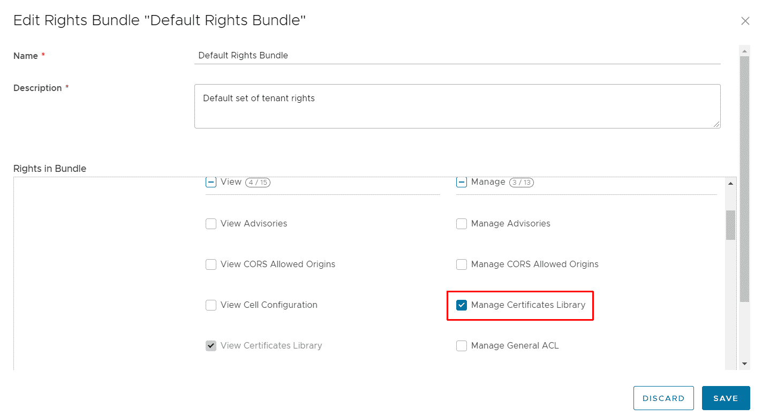Enable Manage Advisories right
Image resolution: width=762 pixels, height=416 pixels.
pos(462,224)
